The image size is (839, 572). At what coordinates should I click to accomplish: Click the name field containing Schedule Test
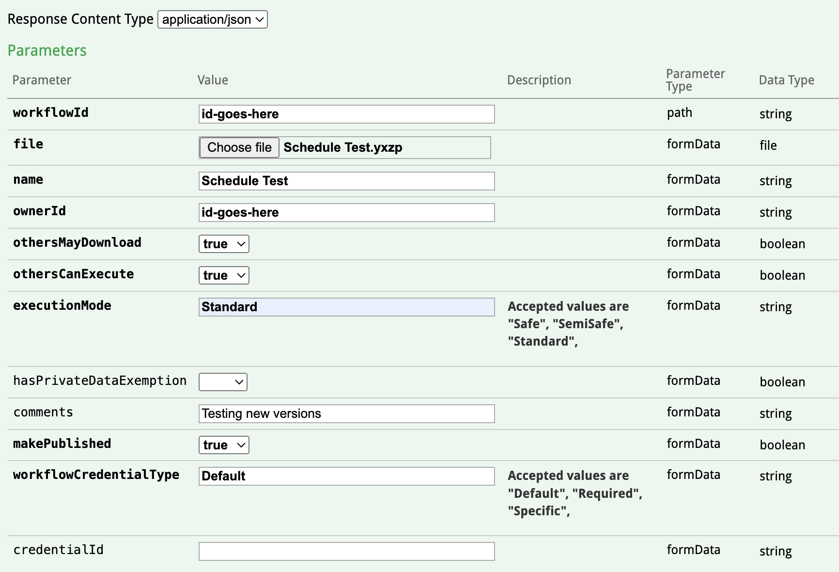click(346, 181)
